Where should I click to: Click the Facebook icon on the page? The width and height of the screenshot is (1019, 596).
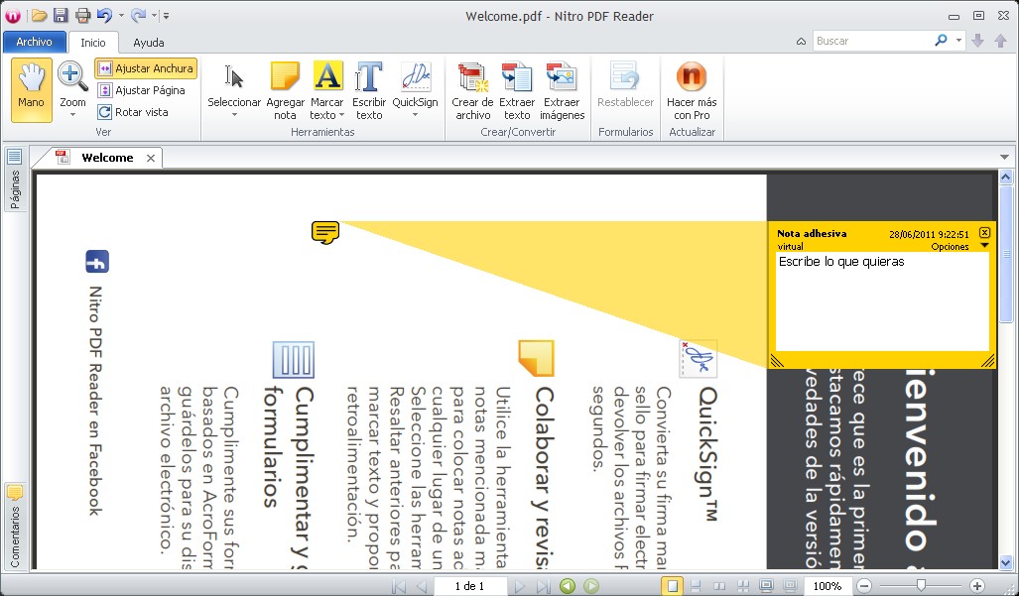coord(97,262)
